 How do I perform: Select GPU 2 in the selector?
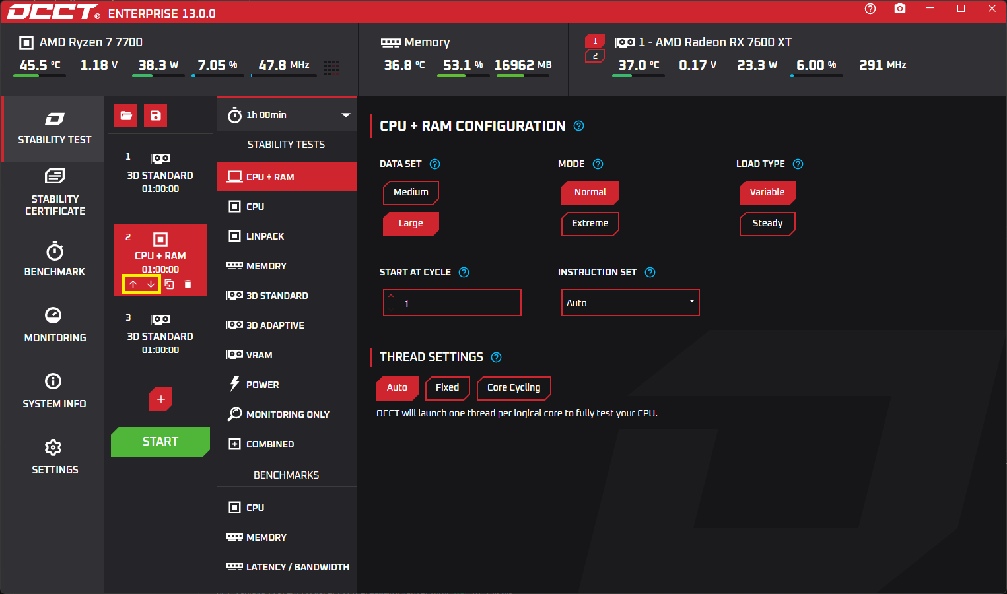tap(595, 56)
